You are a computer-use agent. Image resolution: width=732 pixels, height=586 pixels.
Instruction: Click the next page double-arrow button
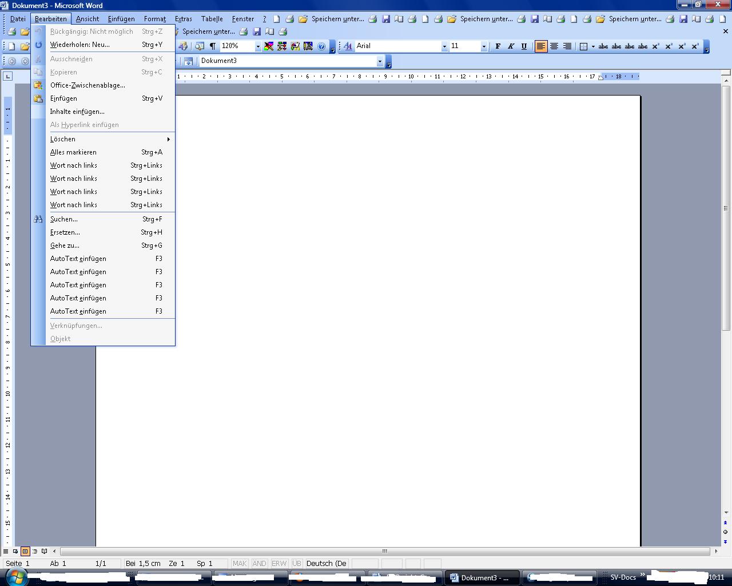(x=726, y=541)
